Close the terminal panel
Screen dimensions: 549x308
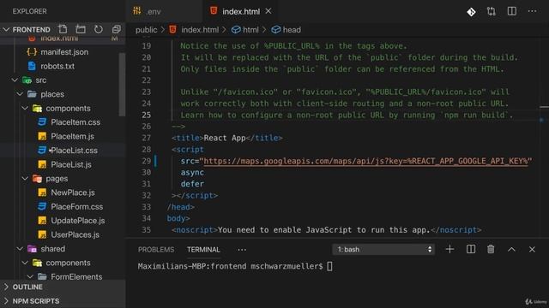pos(532,249)
